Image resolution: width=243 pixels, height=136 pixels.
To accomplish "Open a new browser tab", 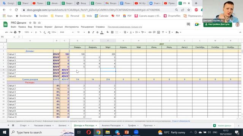I will [196, 3].
